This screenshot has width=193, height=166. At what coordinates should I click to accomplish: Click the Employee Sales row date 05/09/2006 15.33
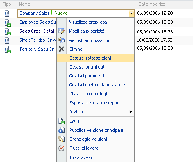155,22
